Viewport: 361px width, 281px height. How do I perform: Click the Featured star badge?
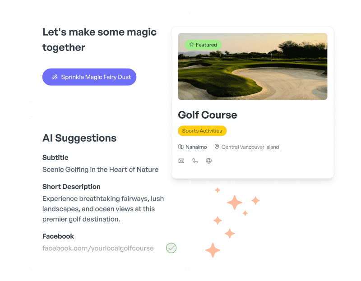tap(203, 45)
